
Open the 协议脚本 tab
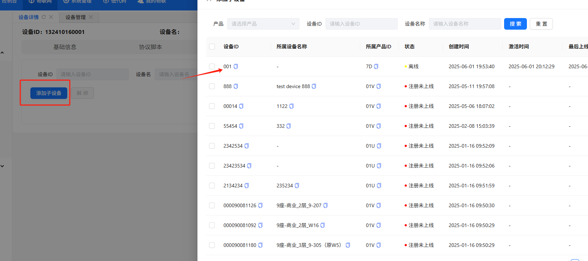tap(150, 47)
